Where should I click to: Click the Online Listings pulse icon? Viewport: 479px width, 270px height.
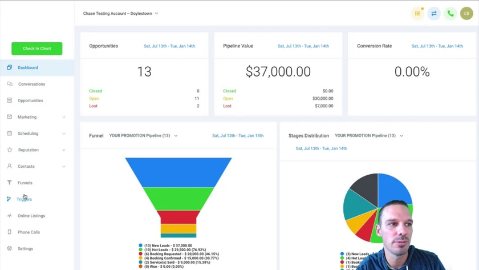(x=10, y=216)
